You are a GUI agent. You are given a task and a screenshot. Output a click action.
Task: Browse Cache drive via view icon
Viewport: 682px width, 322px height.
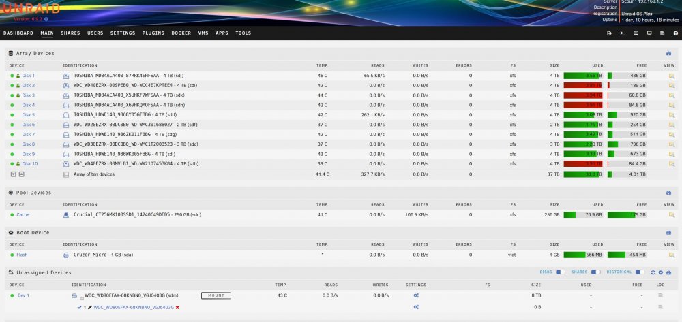672,215
